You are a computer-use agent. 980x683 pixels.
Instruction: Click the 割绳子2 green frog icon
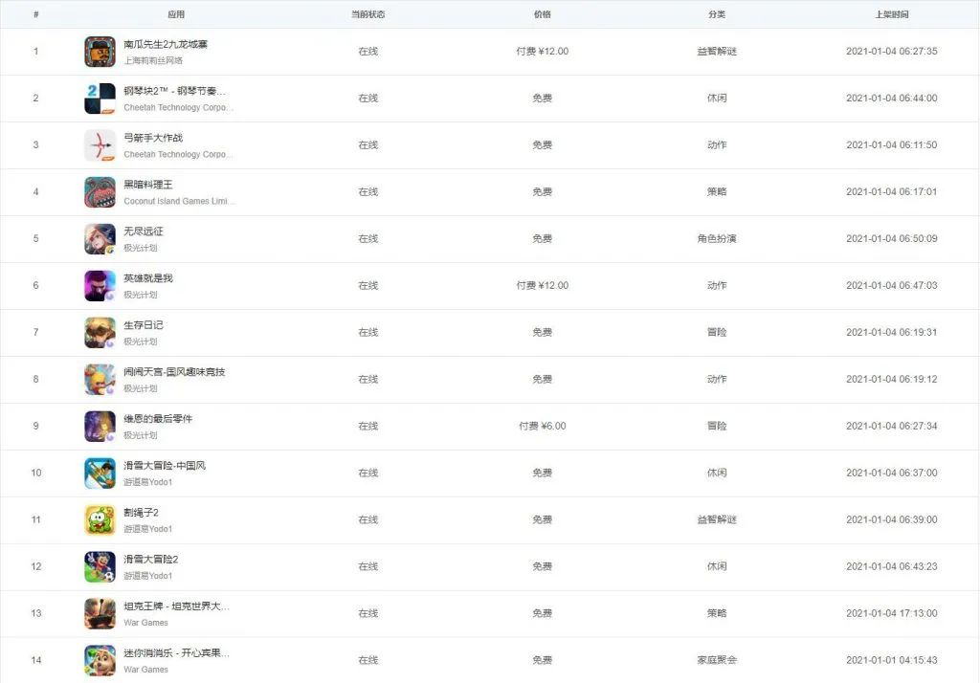[100, 520]
